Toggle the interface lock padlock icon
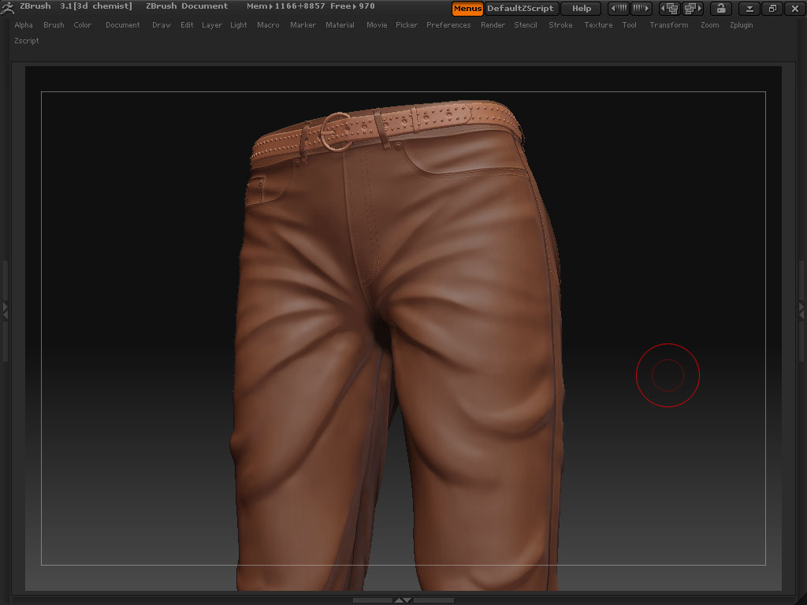807x605 pixels. click(720, 8)
